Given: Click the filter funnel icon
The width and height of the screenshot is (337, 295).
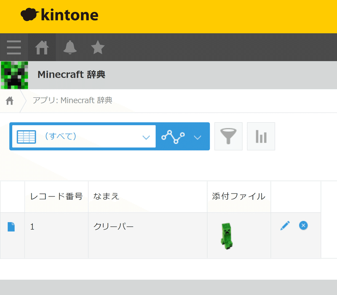Looking at the screenshot, I should coord(228,136).
